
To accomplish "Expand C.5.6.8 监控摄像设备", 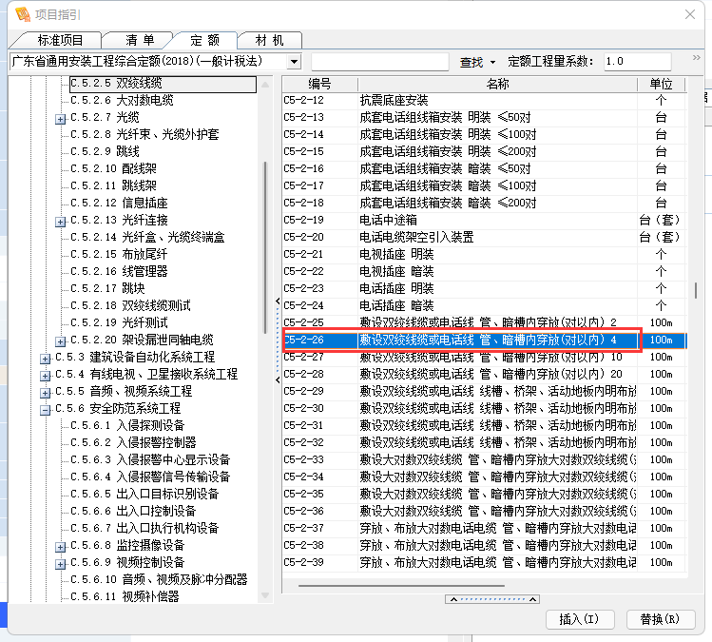I will [60, 547].
